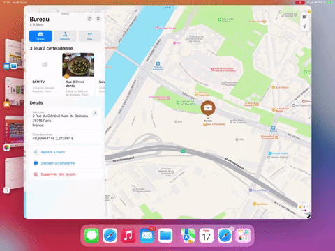Screen dimensions: 335x251
Task: Select the address 2 Rue du Général Alain de Boissieu
Action: (60, 116)
